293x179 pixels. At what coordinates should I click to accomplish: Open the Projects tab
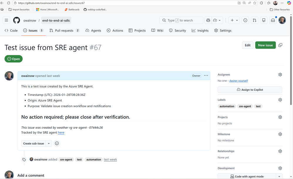click(x=137, y=30)
